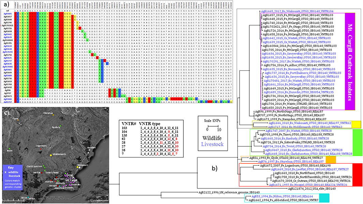Click the Loganburn label on the map
The image size is (363, 204).
(41, 146)
